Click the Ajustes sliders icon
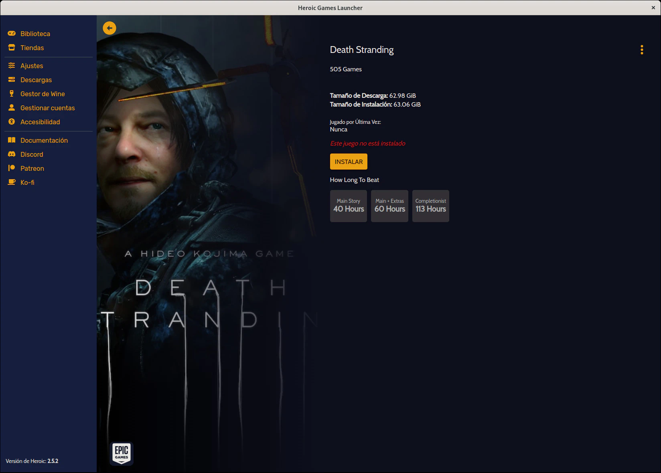Image resolution: width=661 pixels, height=473 pixels. [x=12, y=66]
